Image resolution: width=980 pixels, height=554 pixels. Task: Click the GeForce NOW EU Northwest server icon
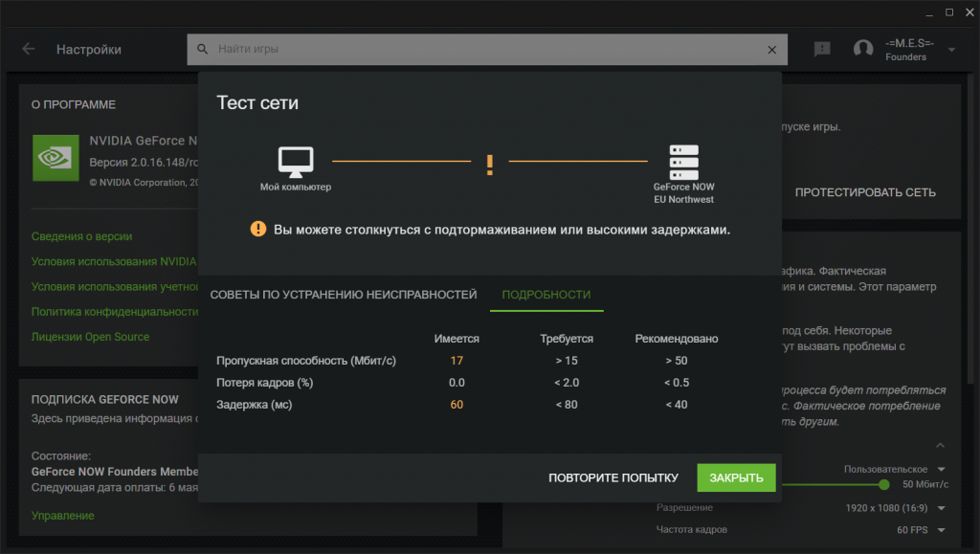(684, 162)
